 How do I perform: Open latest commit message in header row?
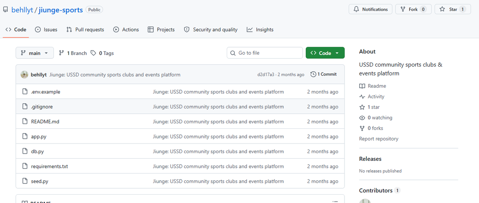[115, 75]
